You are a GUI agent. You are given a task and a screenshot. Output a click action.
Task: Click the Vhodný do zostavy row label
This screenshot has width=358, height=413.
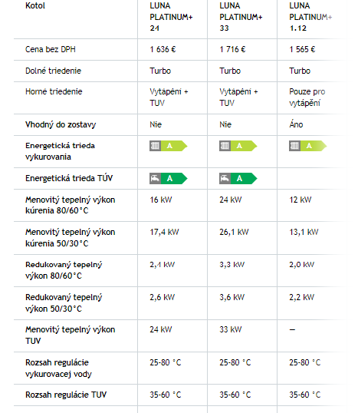point(61,124)
